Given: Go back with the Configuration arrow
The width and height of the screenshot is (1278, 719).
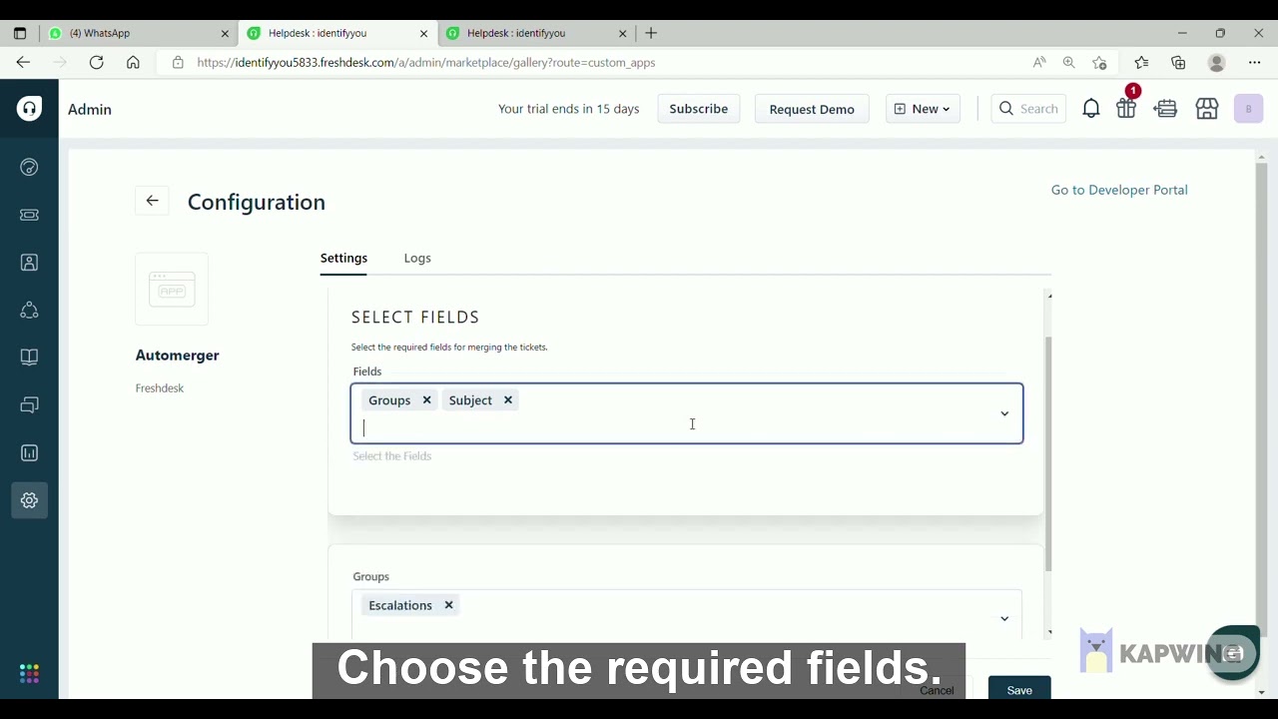Looking at the screenshot, I should [152, 201].
